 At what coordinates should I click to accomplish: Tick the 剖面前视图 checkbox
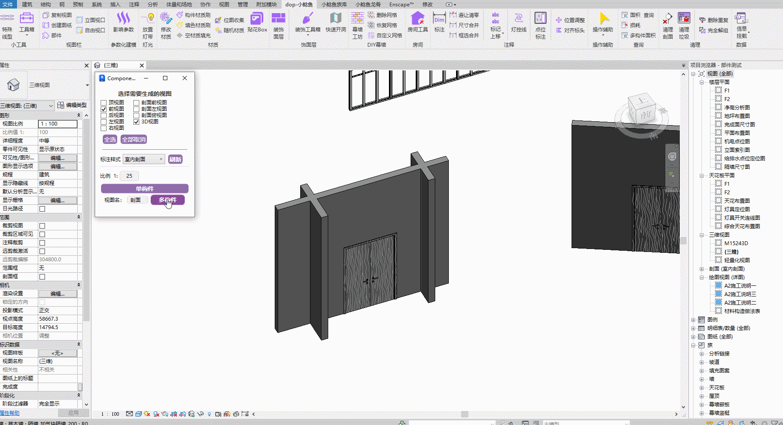[x=136, y=103]
